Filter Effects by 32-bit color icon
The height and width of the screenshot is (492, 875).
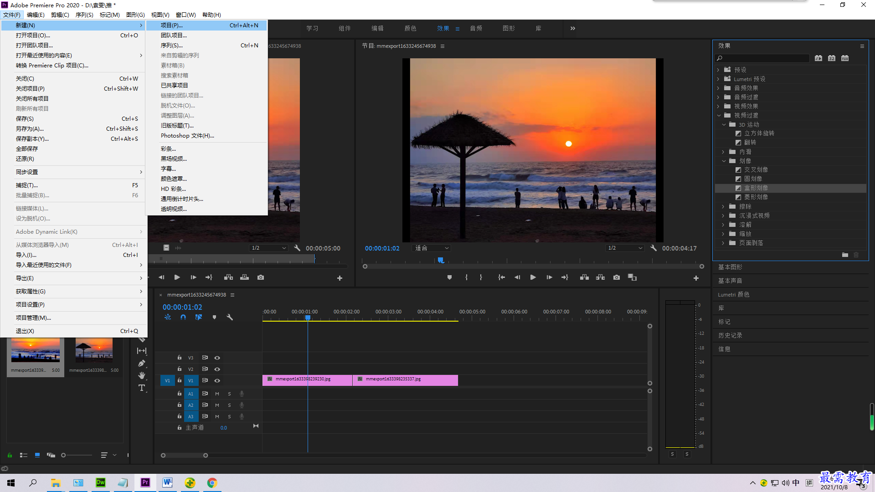coord(832,58)
